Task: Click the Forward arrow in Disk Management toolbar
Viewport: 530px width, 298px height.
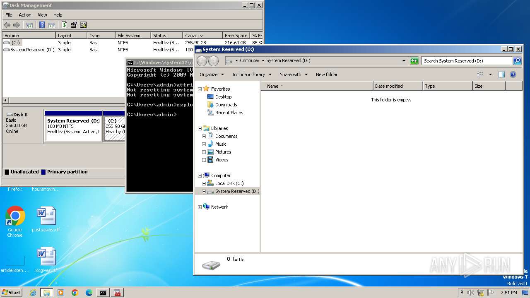Action: pyautogui.click(x=17, y=25)
